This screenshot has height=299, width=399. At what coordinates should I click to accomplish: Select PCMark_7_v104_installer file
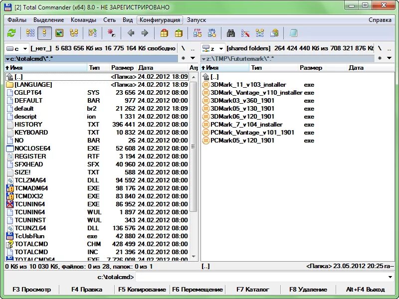coord(297,125)
